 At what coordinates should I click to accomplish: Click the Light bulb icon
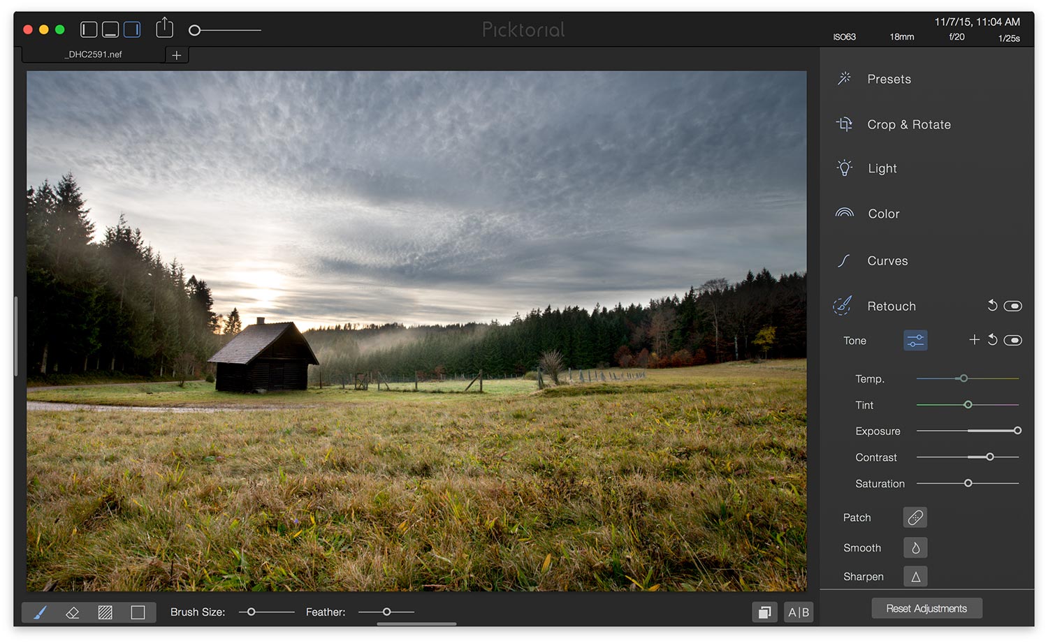click(x=845, y=168)
